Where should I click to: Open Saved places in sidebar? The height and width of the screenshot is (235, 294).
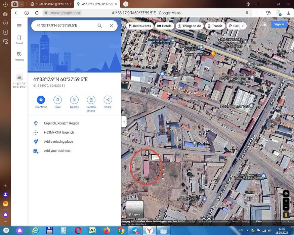(19, 40)
